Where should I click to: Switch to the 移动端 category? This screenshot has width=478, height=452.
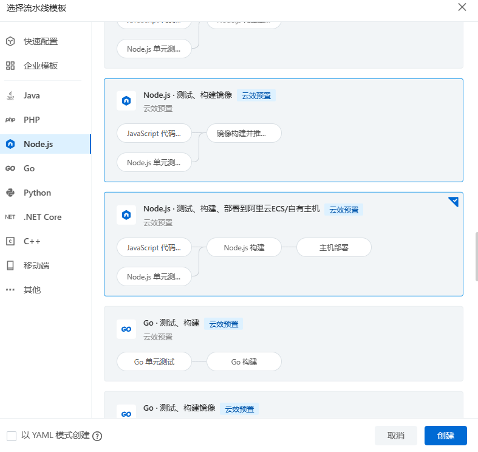pos(46,265)
